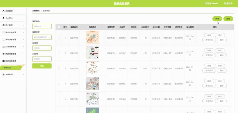This screenshot has width=238, height=113.
Task: Open the row 3 route map thumbnail
Action: click(x=93, y=68)
